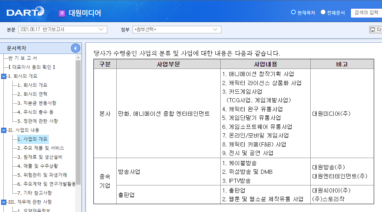Collapse the 문서목차 panel with the arrow button

coord(75,48)
